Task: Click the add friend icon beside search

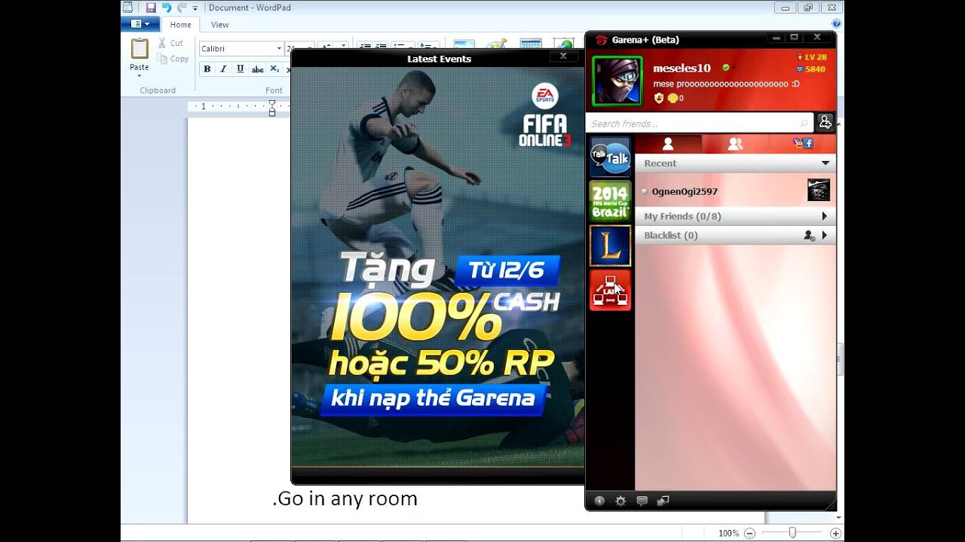Action: 825,122
